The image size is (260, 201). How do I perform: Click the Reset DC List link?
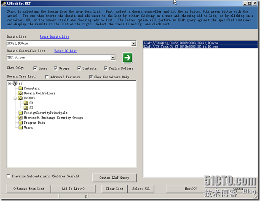[x=65, y=51]
